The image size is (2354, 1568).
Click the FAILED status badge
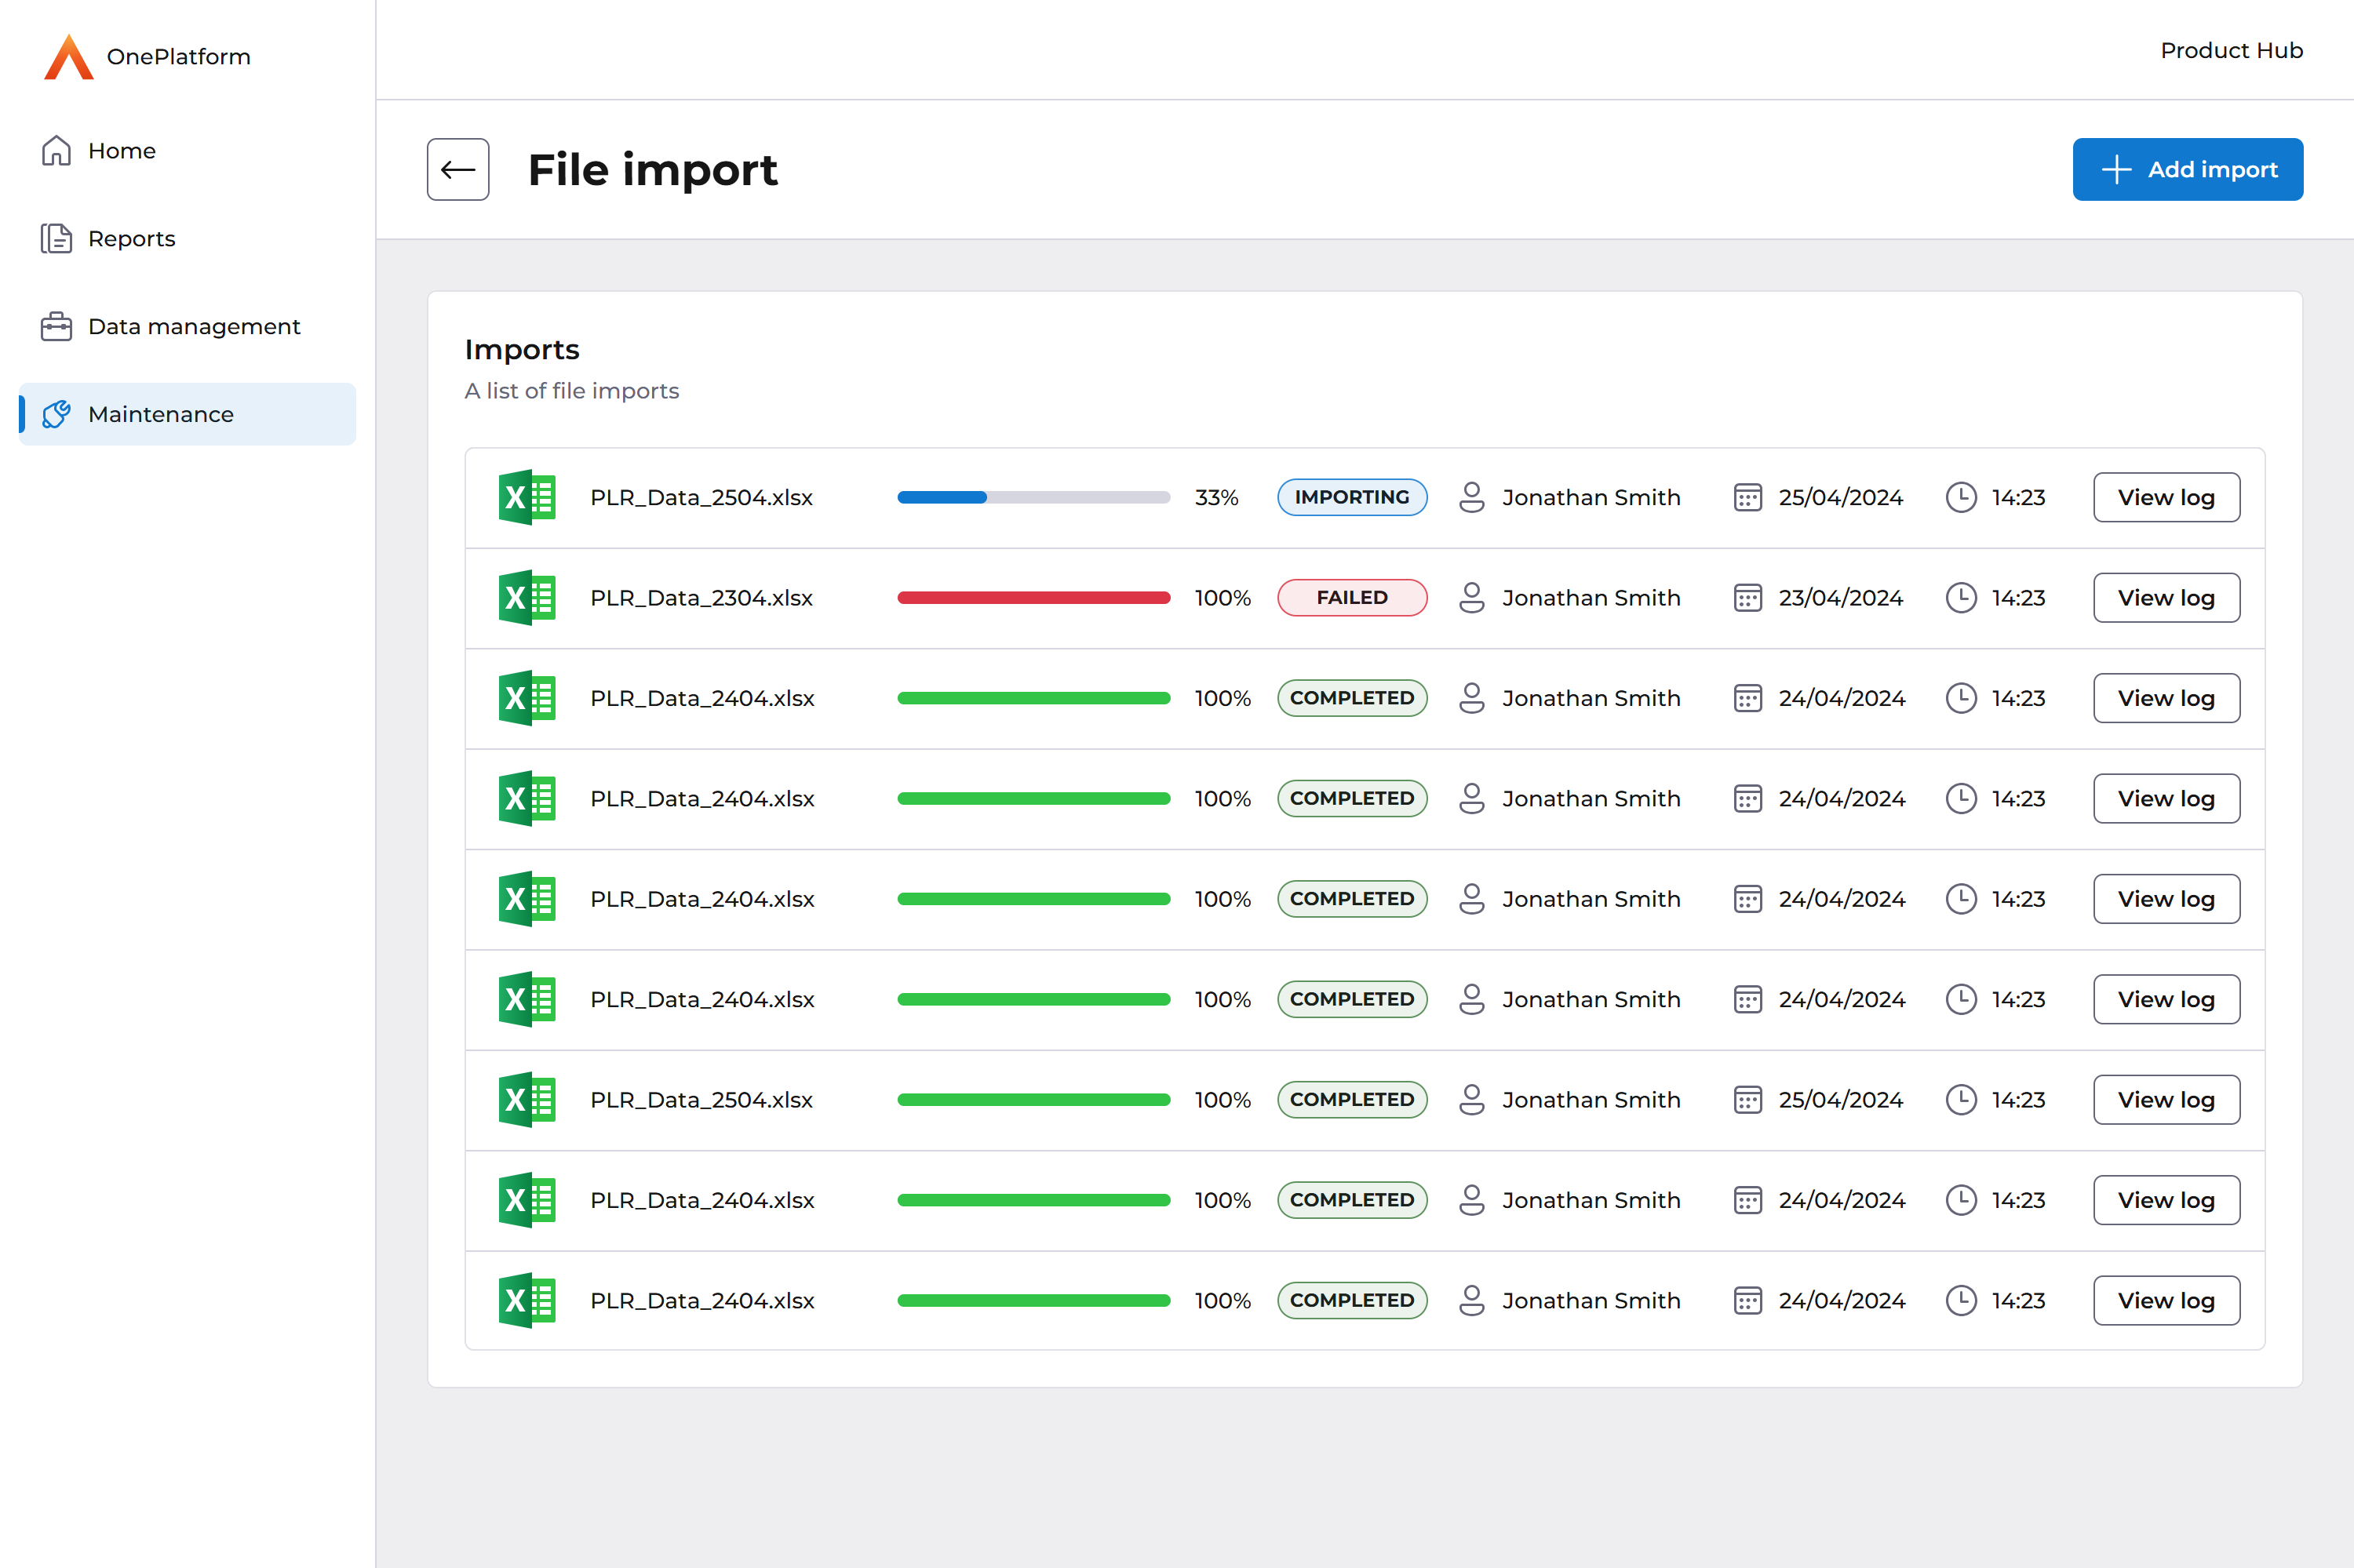click(1351, 598)
